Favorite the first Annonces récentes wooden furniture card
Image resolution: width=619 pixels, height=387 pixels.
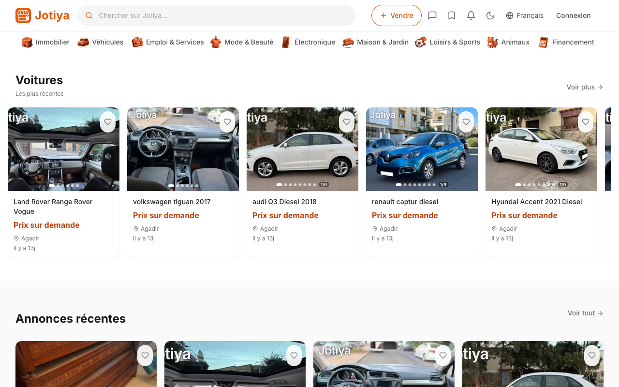[145, 356]
